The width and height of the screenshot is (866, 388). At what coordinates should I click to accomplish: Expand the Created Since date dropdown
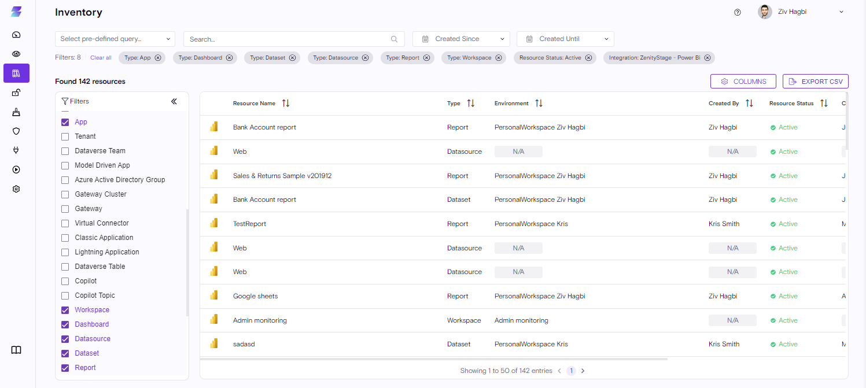[461, 39]
